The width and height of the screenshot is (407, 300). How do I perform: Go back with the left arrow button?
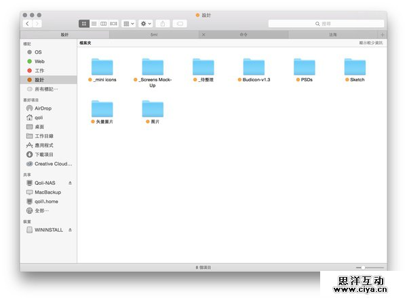(27, 24)
